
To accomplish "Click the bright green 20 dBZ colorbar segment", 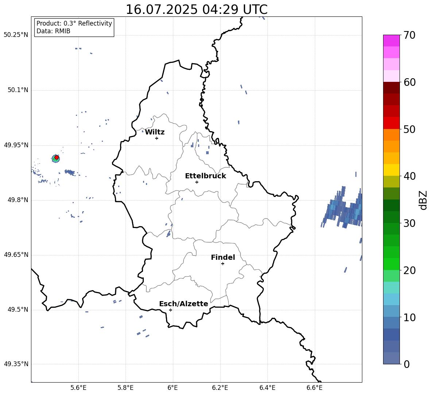I will click(x=391, y=264).
